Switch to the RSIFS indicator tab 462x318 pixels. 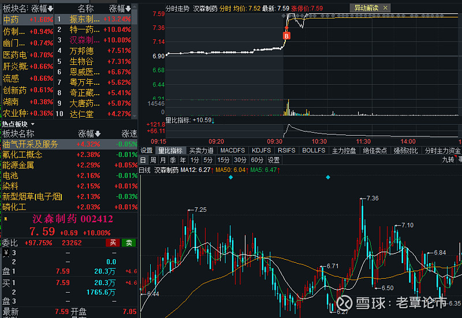point(286,151)
